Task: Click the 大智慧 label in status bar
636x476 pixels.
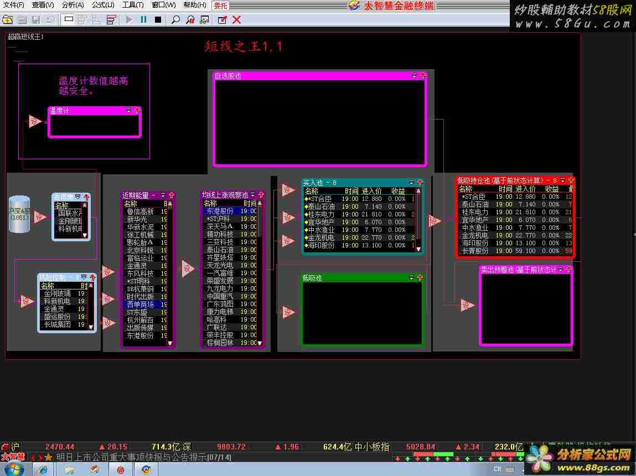Action: pyautogui.click(x=13, y=457)
